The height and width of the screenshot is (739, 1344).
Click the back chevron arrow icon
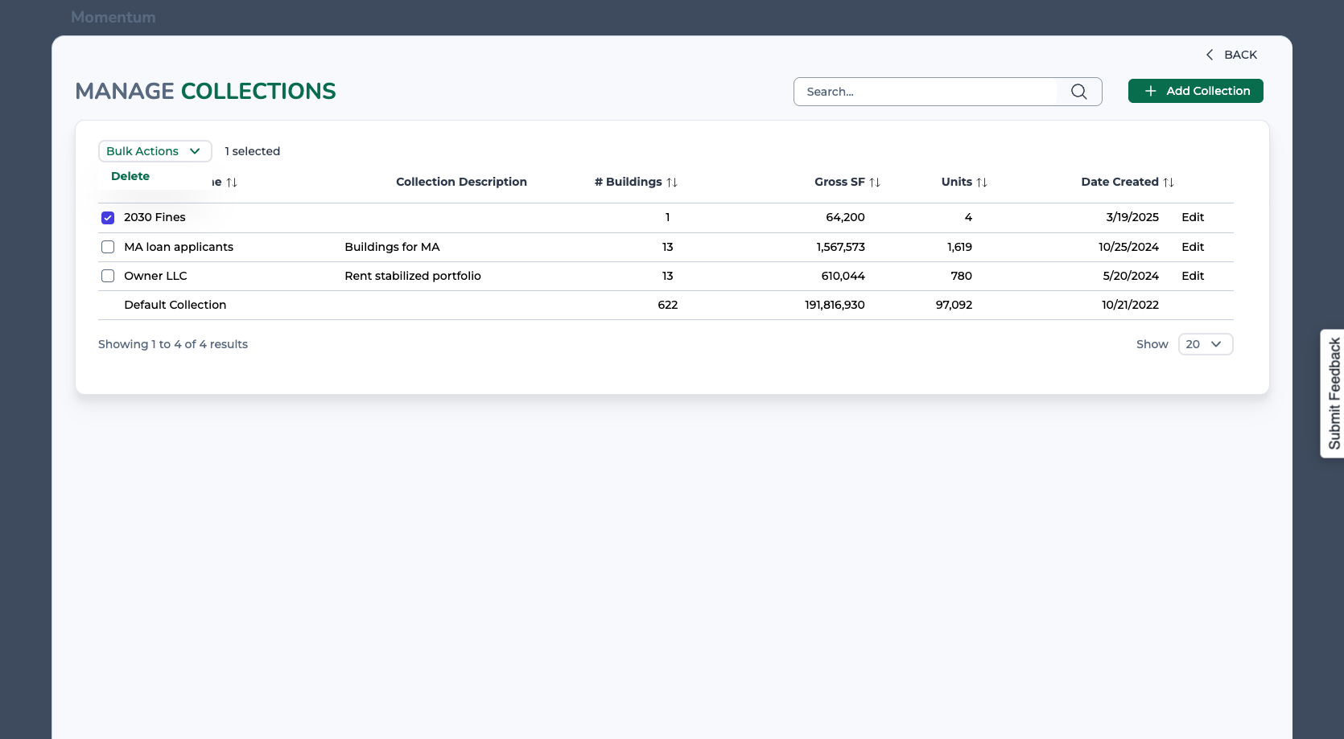[x=1209, y=55]
